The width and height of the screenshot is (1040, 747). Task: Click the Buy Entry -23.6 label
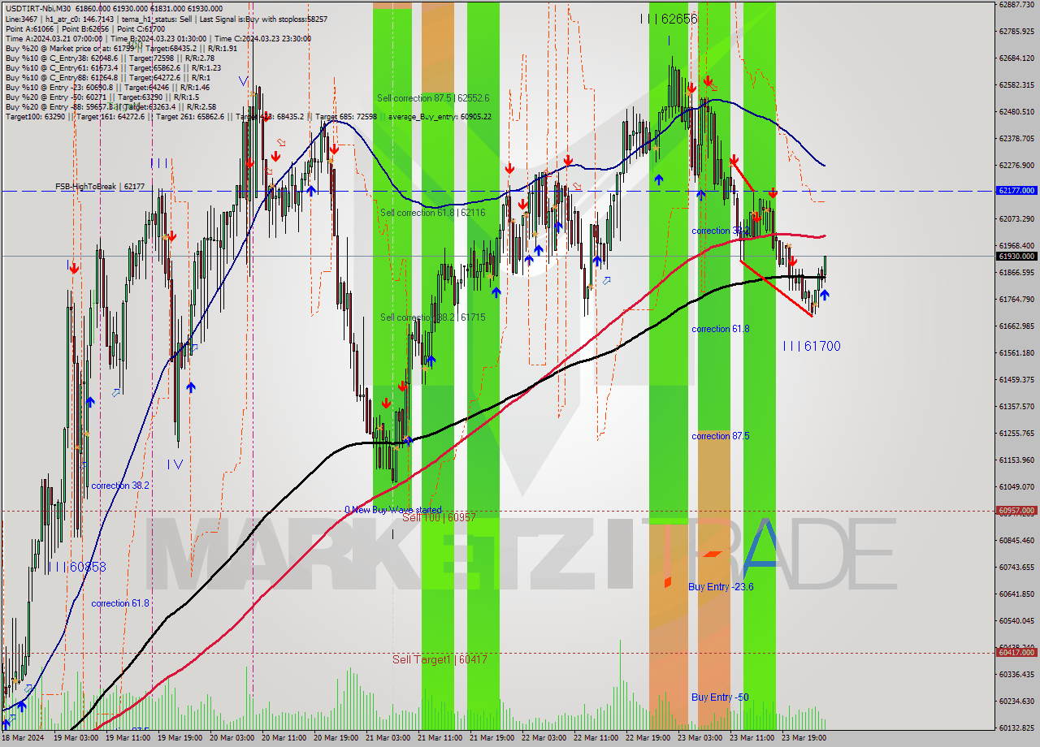(721, 586)
